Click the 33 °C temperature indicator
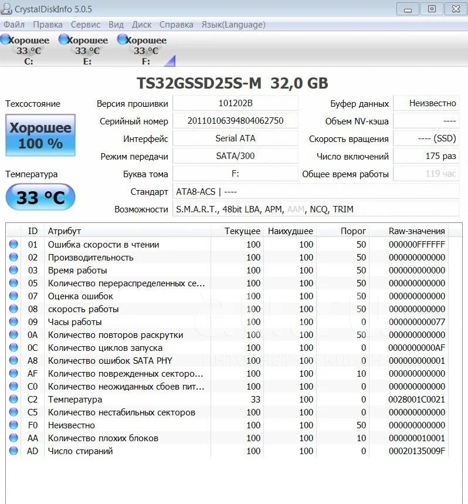This screenshot has width=468, height=504. pos(40,197)
